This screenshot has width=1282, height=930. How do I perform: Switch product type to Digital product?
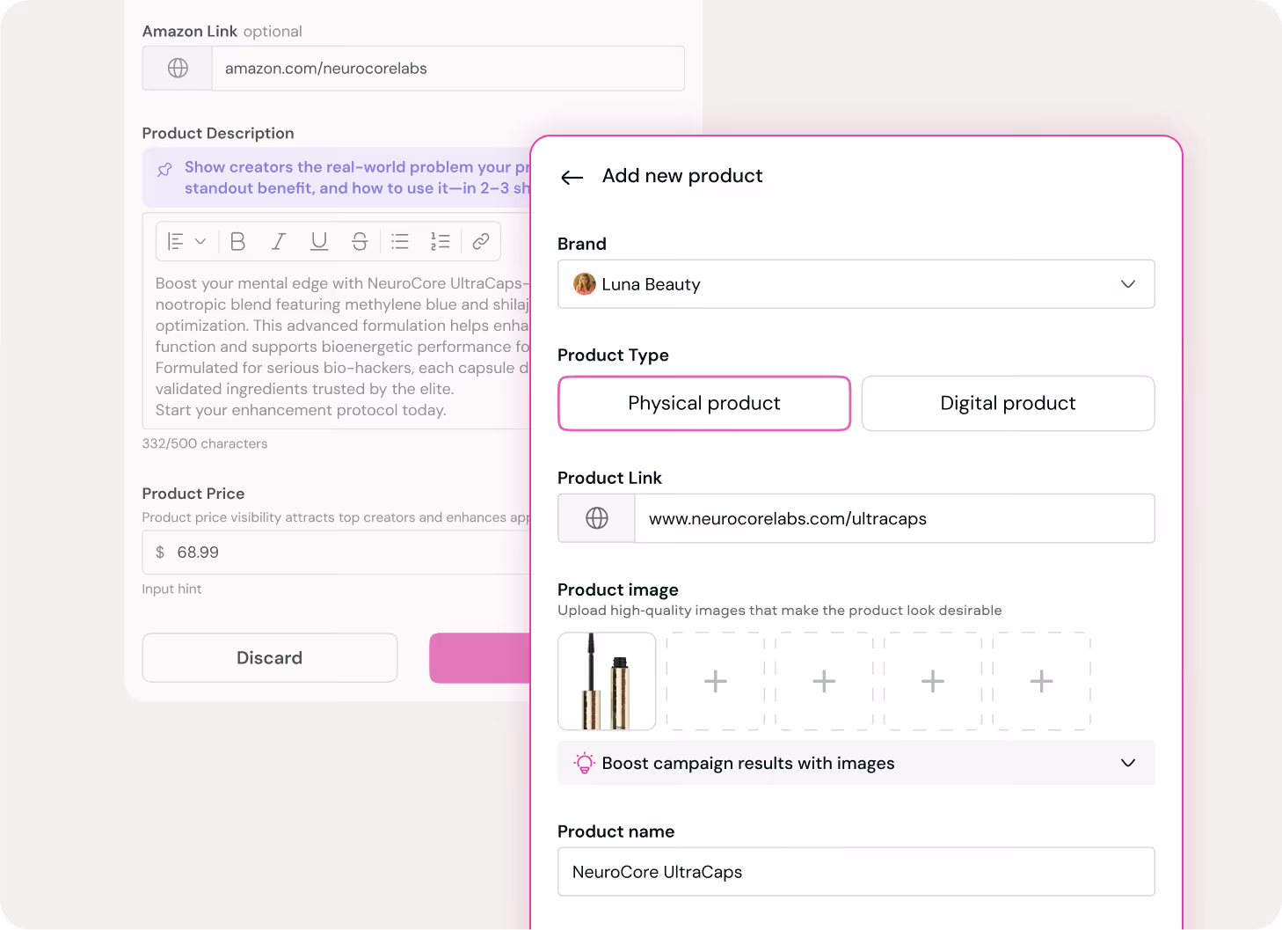1008,403
